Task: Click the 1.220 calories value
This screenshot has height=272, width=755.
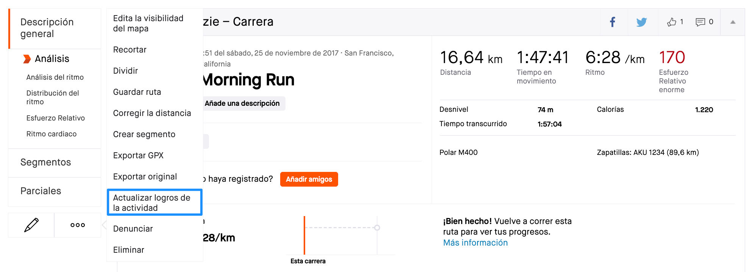Action: pyautogui.click(x=704, y=110)
